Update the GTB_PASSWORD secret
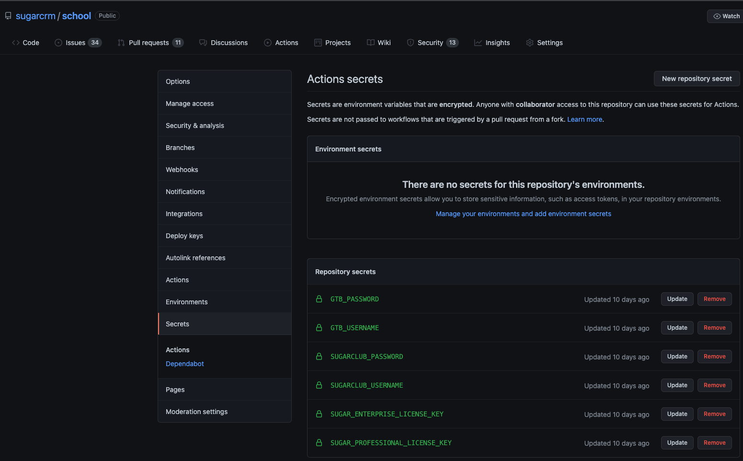 tap(677, 299)
